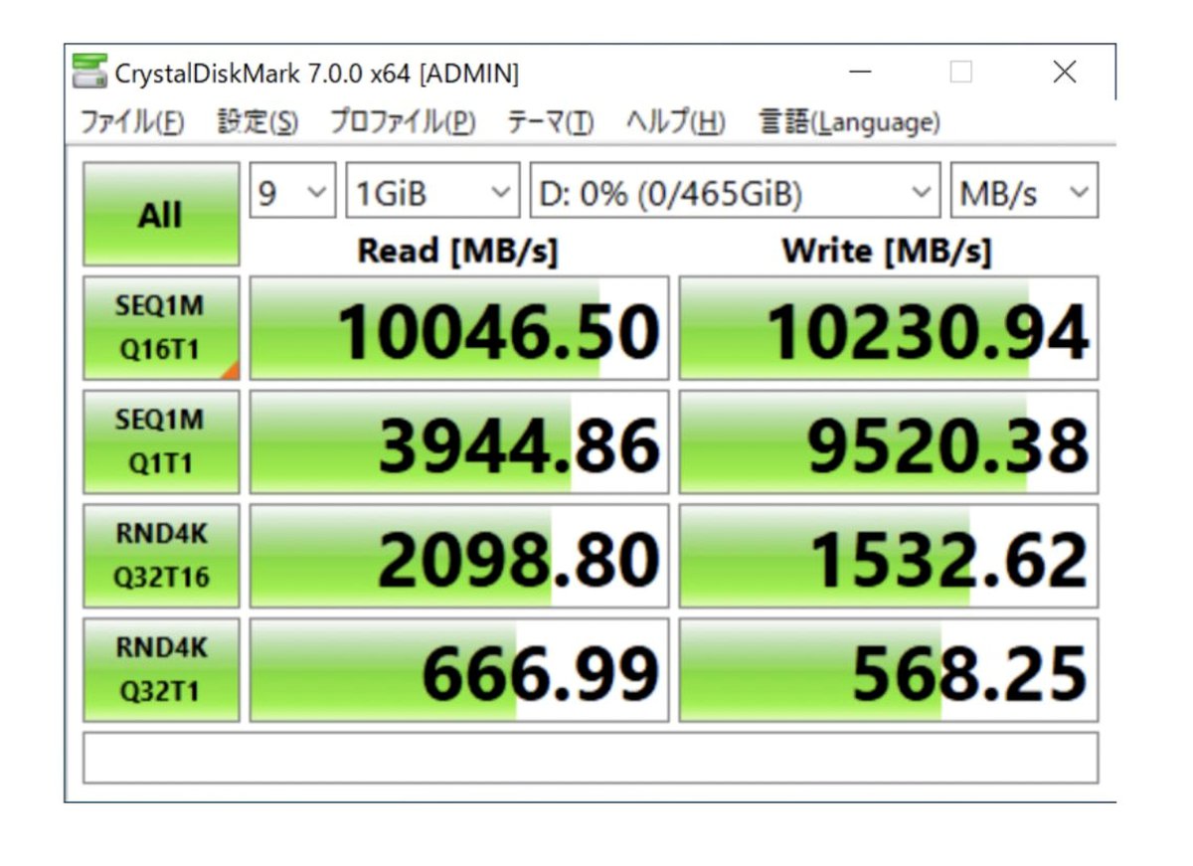Click the empty comment field at bottom
This screenshot has height=866, width=1193.
tap(591, 758)
